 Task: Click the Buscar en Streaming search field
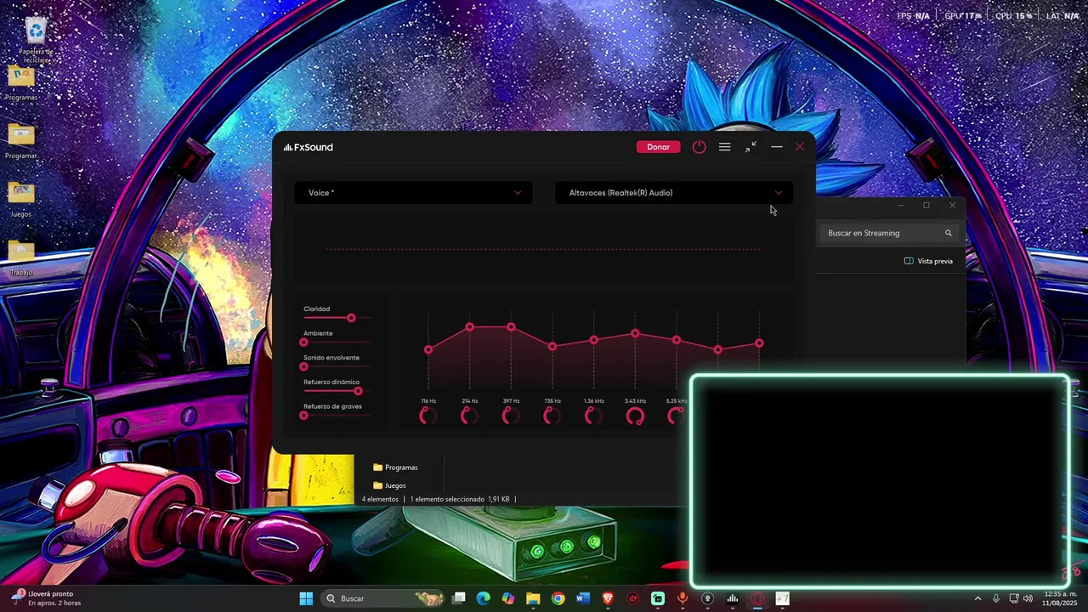pos(890,233)
